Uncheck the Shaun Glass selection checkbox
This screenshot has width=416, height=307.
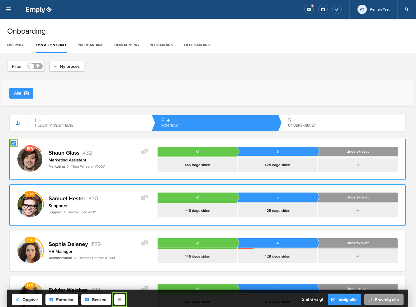pos(14,143)
